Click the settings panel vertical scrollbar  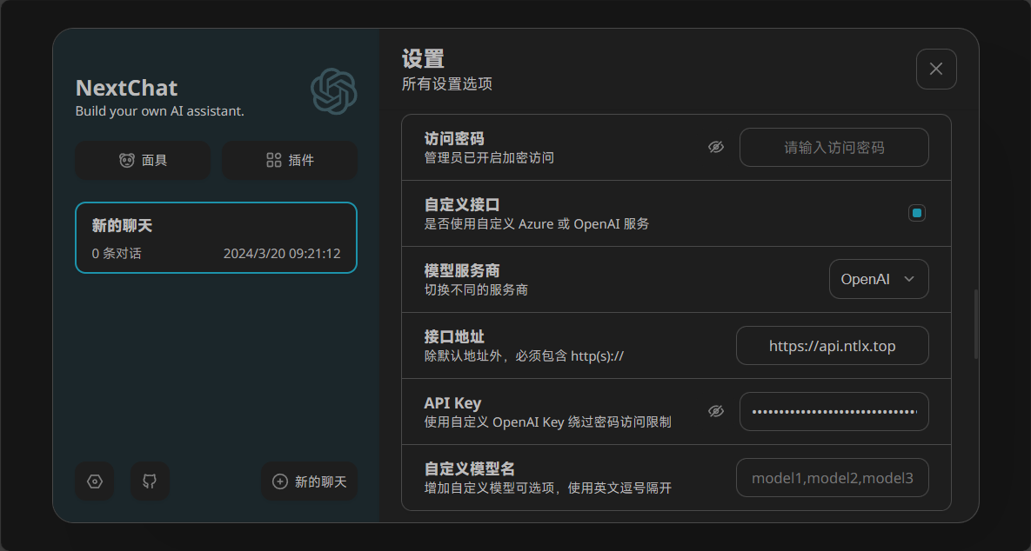[x=975, y=323]
